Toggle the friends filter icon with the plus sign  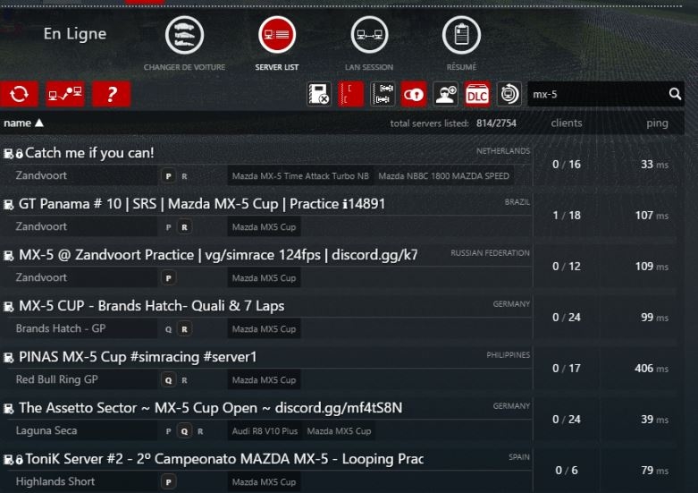[446, 94]
